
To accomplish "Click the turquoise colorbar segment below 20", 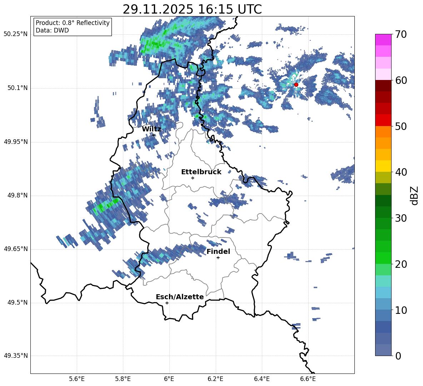I will 383,281.
